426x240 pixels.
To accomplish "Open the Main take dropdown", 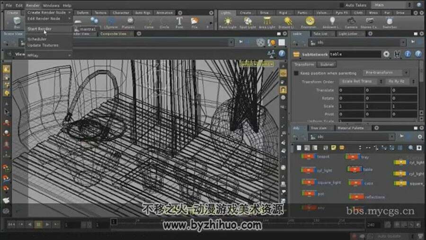I will 392,5.
